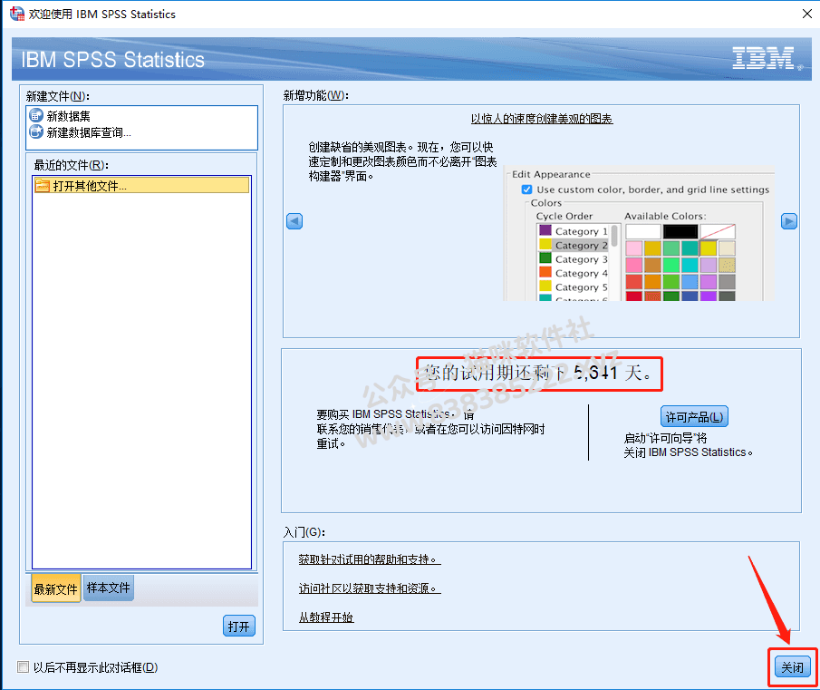Advance to the next new-feature slide

coord(788,221)
